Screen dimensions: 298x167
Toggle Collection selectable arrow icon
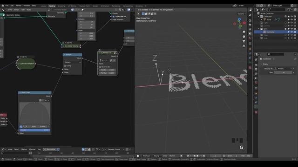click(289, 17)
